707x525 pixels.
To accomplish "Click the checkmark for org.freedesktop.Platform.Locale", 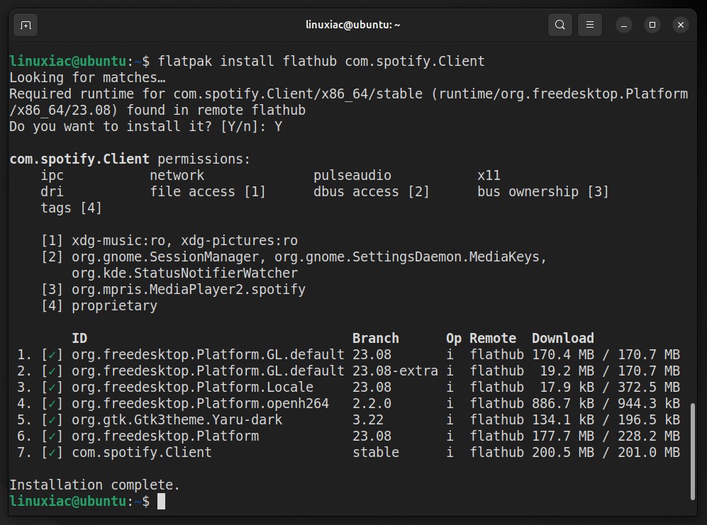I will [52, 388].
